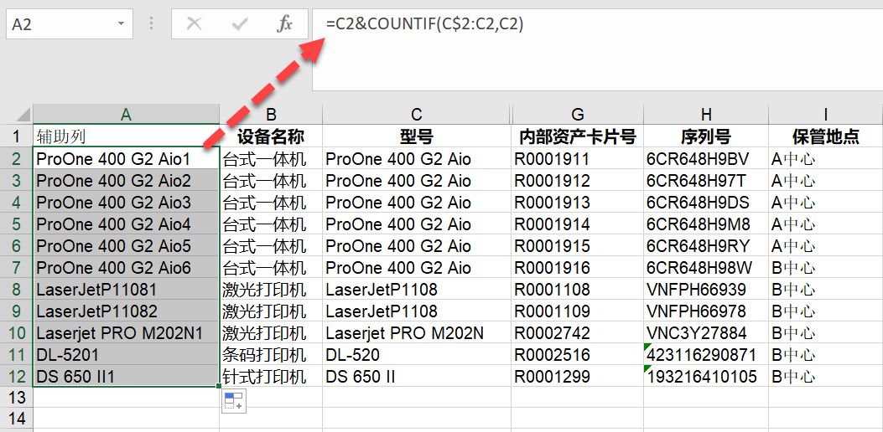Select column C header

(417, 114)
